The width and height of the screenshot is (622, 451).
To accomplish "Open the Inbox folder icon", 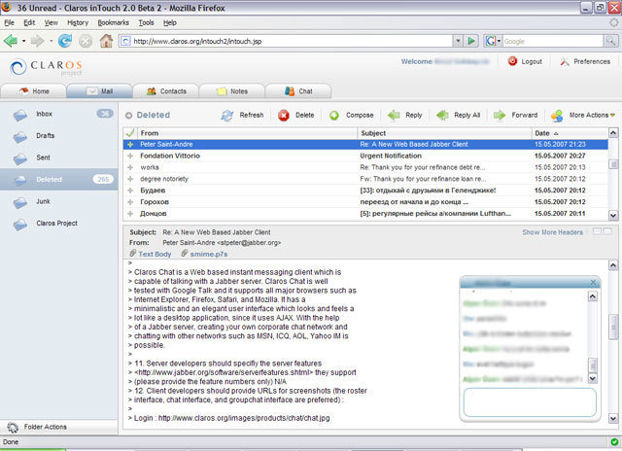I will 19,116.
